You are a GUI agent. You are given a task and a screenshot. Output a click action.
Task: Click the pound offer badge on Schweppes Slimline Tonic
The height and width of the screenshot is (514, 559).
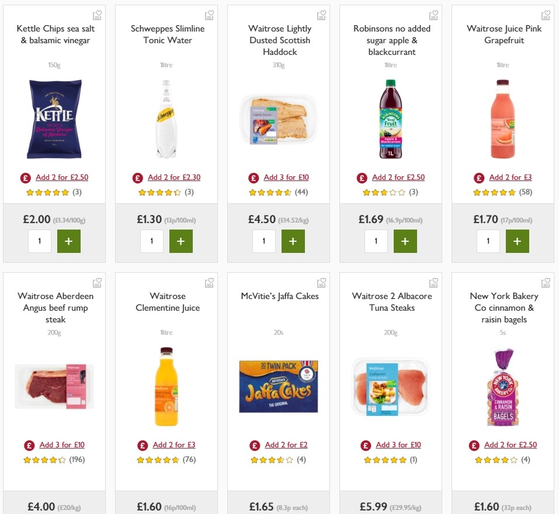138,177
